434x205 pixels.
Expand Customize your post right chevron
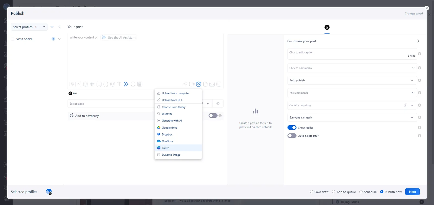418,41
